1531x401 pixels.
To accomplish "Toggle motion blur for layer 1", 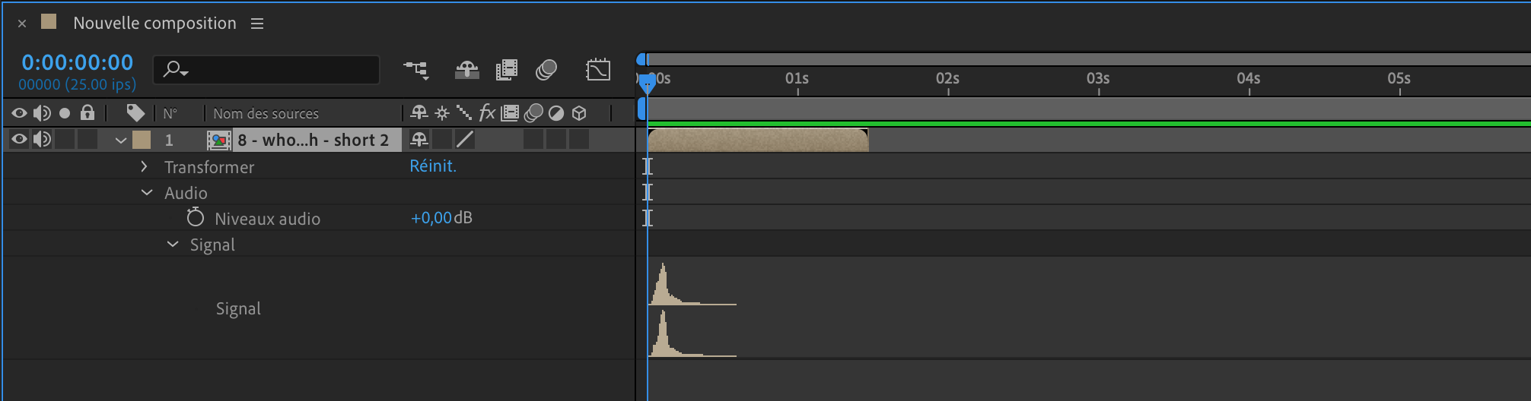I will pyautogui.click(x=533, y=139).
